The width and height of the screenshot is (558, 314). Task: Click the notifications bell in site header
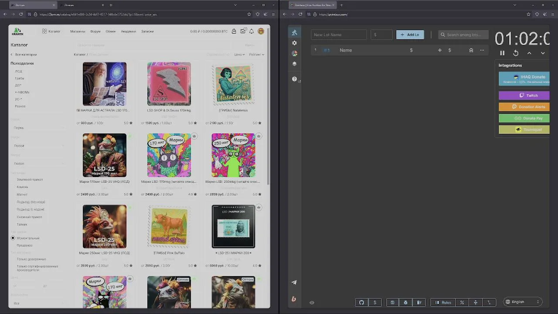point(252,31)
